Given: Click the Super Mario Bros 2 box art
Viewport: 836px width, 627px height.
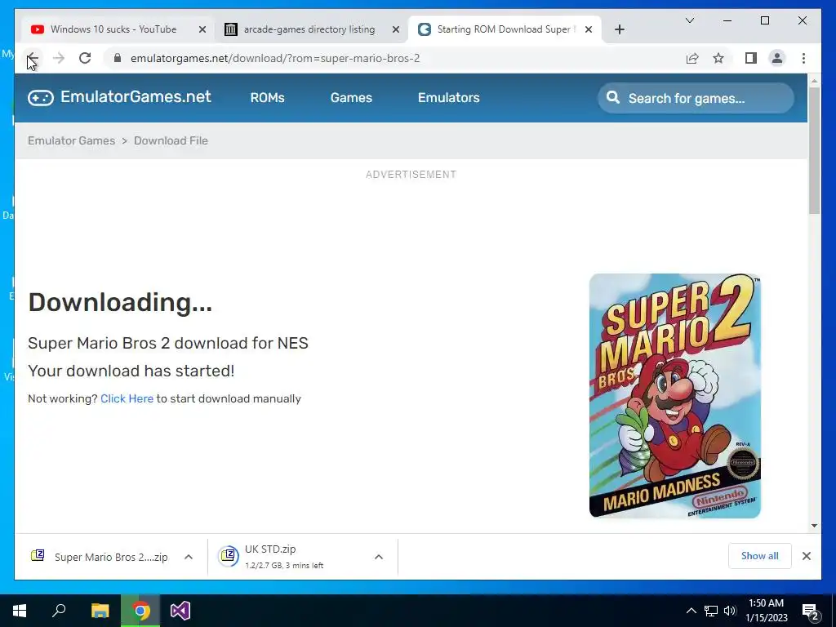Looking at the screenshot, I should [674, 396].
